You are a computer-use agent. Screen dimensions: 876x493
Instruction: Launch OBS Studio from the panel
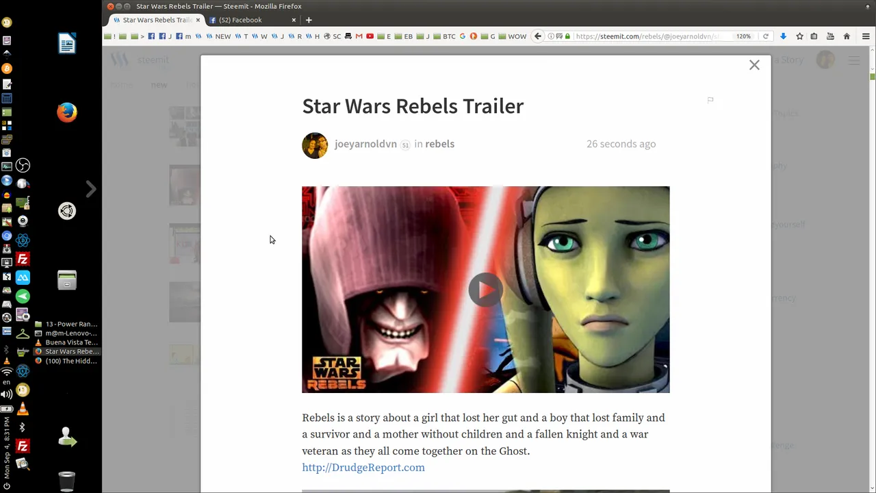point(23,166)
